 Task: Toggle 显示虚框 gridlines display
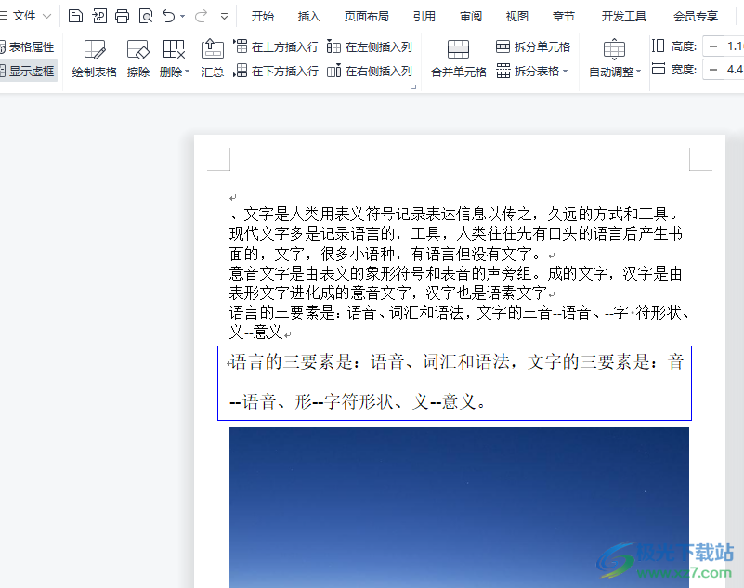click(28, 72)
